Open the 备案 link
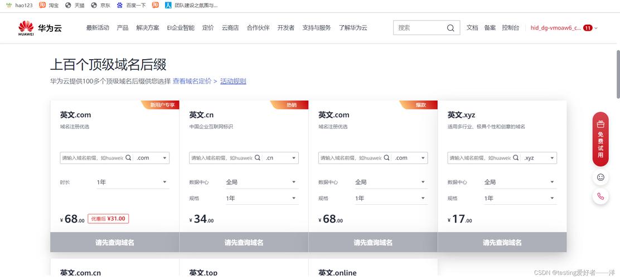The height and width of the screenshot is (279, 620). click(x=490, y=28)
